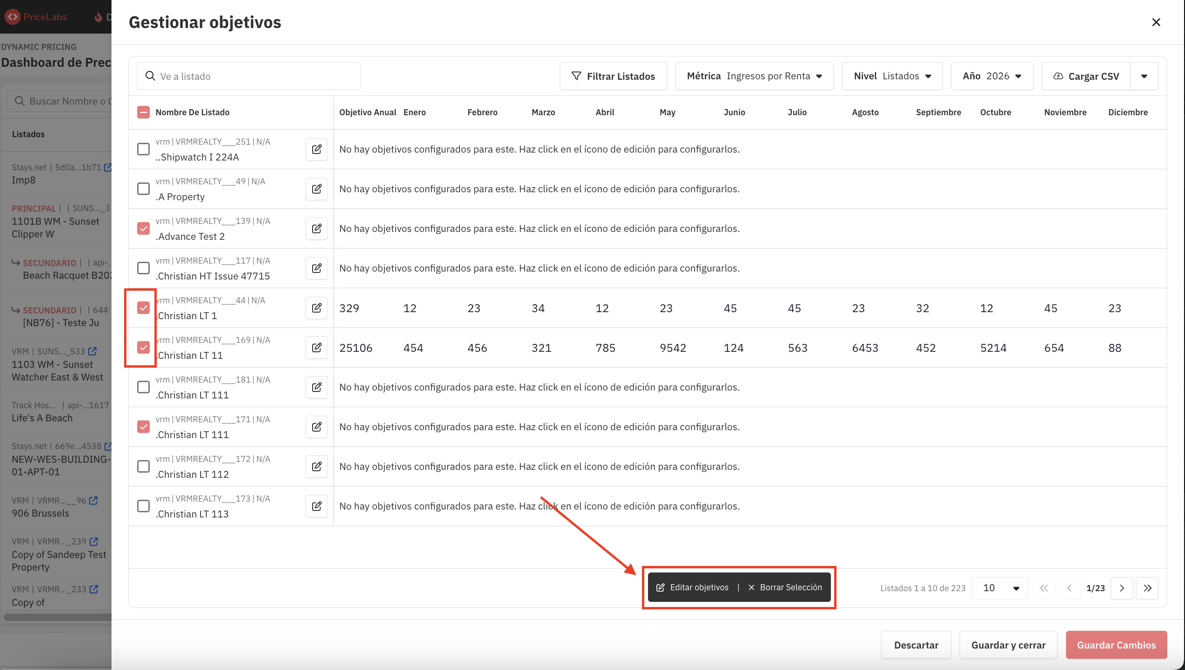Click Filtrar Listados button
The image size is (1185, 670).
coord(613,76)
